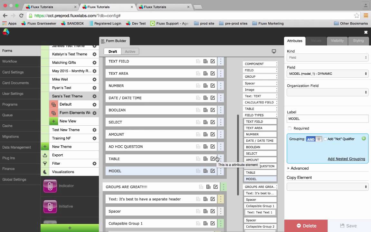Reload the page in the browser
This screenshot has height=232, width=371.
coord(21,15)
